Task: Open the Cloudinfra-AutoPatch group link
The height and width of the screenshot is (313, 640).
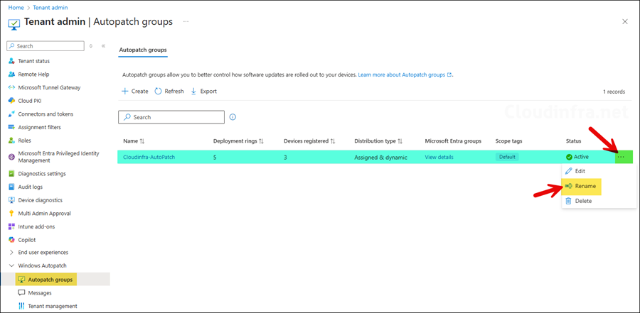Action: click(x=149, y=157)
